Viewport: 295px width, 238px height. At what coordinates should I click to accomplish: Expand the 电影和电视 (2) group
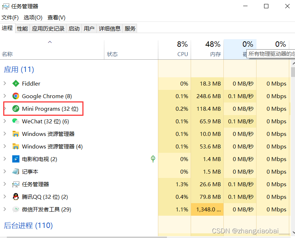5,159
